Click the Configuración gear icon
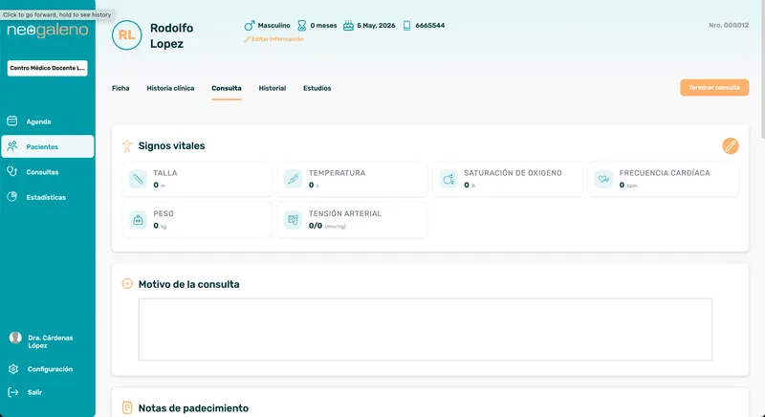765x417 pixels. point(13,369)
